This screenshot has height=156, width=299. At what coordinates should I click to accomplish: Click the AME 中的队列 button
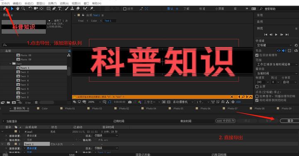pyautogui.click(x=225, y=121)
